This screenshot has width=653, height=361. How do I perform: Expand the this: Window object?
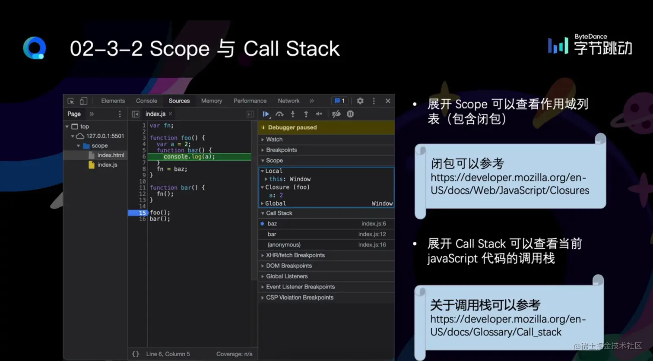click(x=266, y=179)
